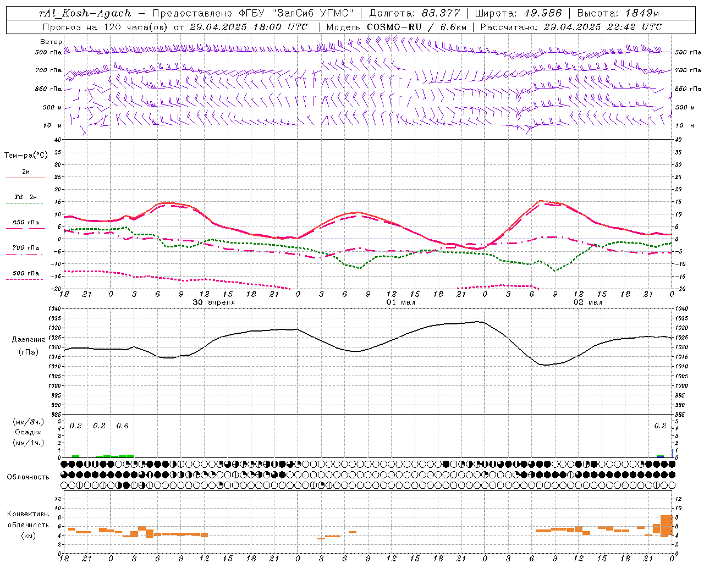Click the 02 мая date label

588,302
